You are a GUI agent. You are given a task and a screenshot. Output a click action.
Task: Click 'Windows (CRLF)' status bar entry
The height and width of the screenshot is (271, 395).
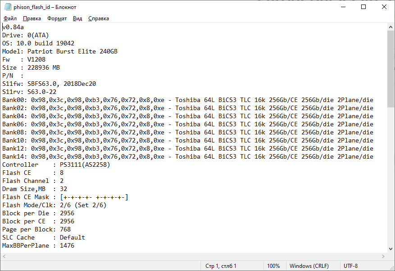click(309, 266)
